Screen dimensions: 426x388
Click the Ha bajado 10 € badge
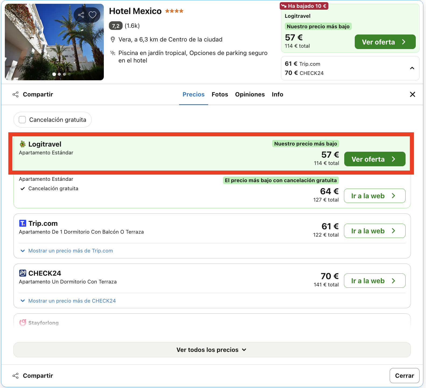pyautogui.click(x=304, y=6)
